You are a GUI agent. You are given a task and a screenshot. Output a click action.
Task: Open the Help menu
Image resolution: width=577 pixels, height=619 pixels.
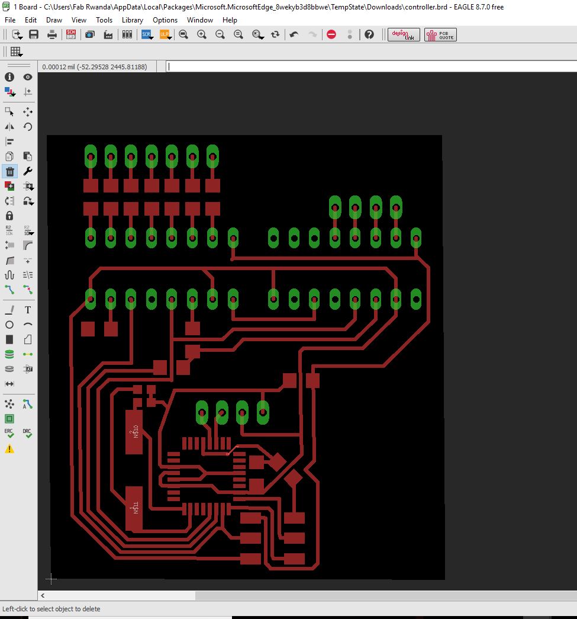click(x=230, y=20)
